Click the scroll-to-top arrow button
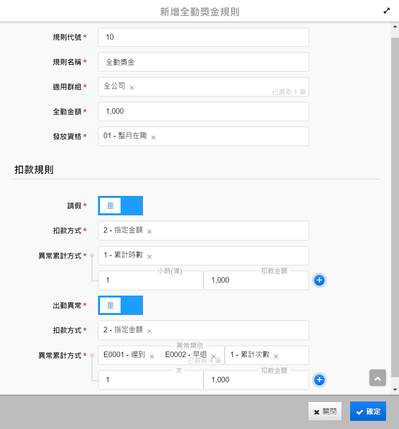 tap(378, 378)
